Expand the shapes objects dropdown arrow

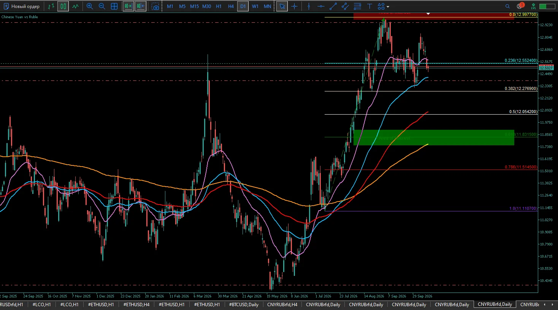pos(388,6)
